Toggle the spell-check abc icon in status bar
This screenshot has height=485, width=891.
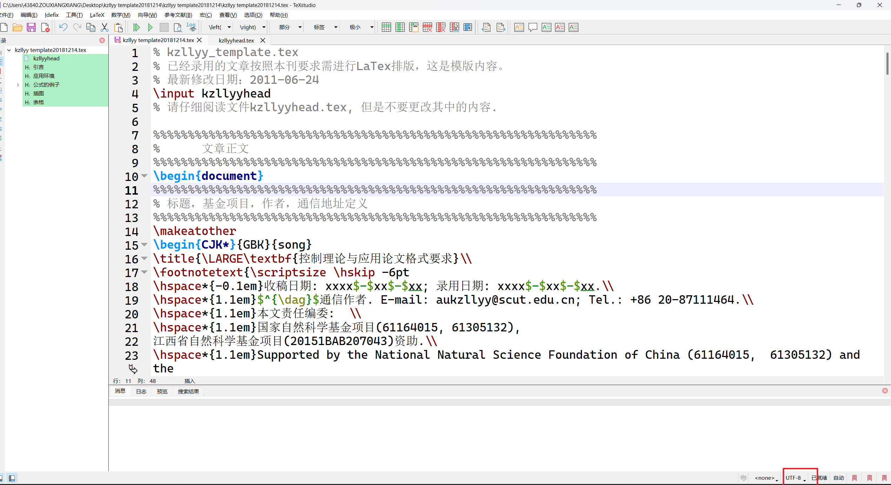743,478
